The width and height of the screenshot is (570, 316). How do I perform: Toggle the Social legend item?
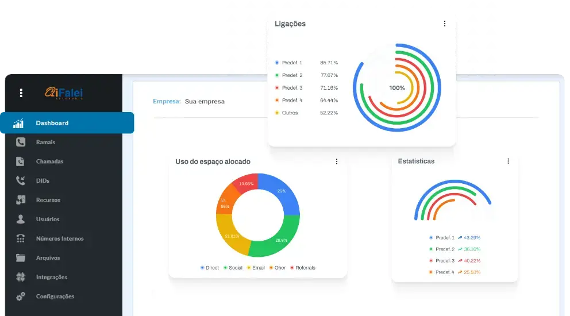click(233, 268)
